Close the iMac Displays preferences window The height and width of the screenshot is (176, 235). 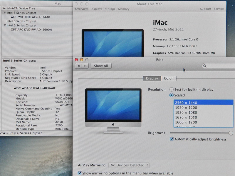(x=76, y=60)
